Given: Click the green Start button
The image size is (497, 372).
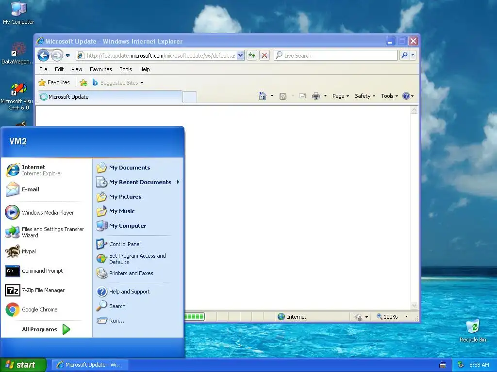Looking at the screenshot, I should 23,365.
